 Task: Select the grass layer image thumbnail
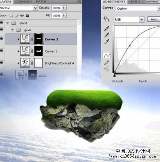[20, 75]
